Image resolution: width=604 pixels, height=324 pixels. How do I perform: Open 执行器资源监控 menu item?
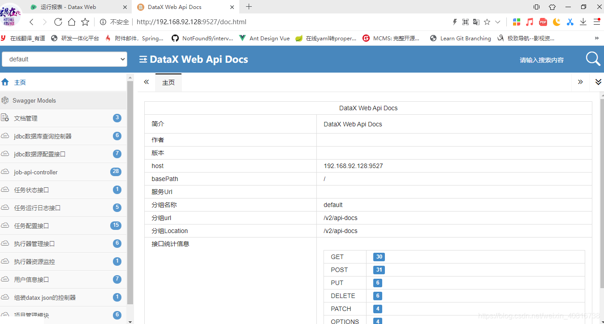click(63, 262)
